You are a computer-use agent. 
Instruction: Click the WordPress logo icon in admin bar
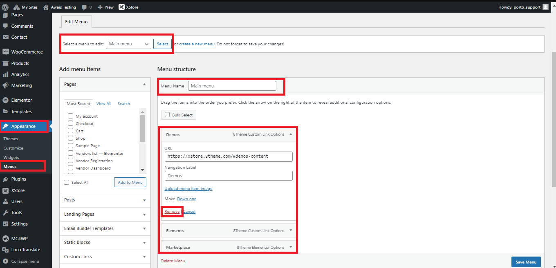5,7
